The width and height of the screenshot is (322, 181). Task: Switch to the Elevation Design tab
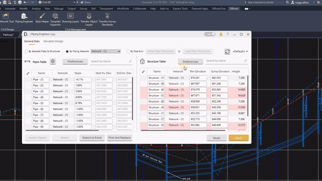click(x=54, y=41)
